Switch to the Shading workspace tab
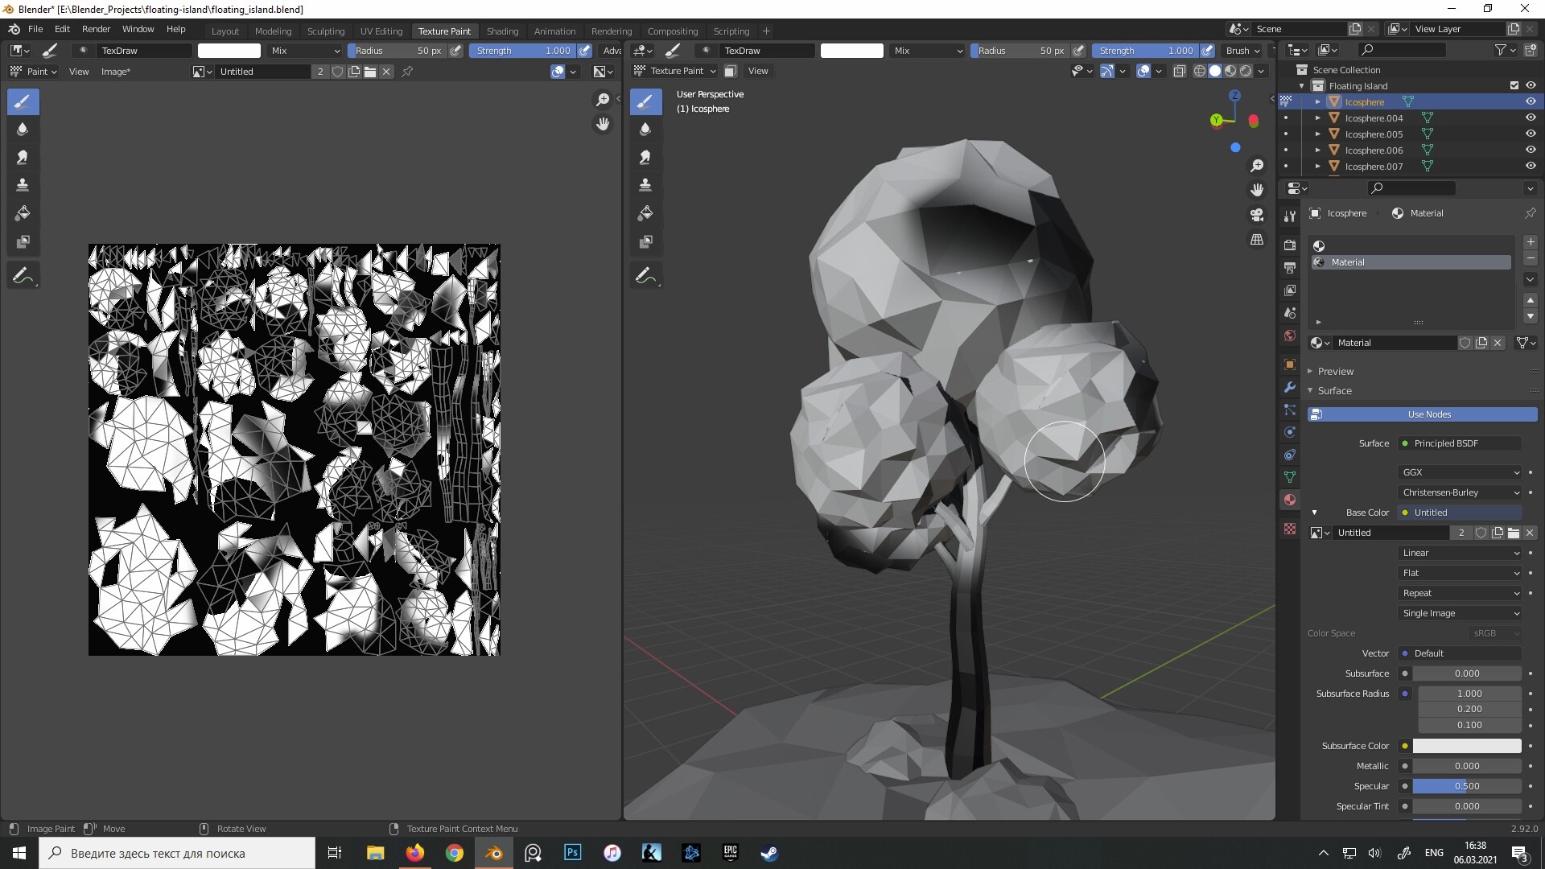 pos(502,31)
